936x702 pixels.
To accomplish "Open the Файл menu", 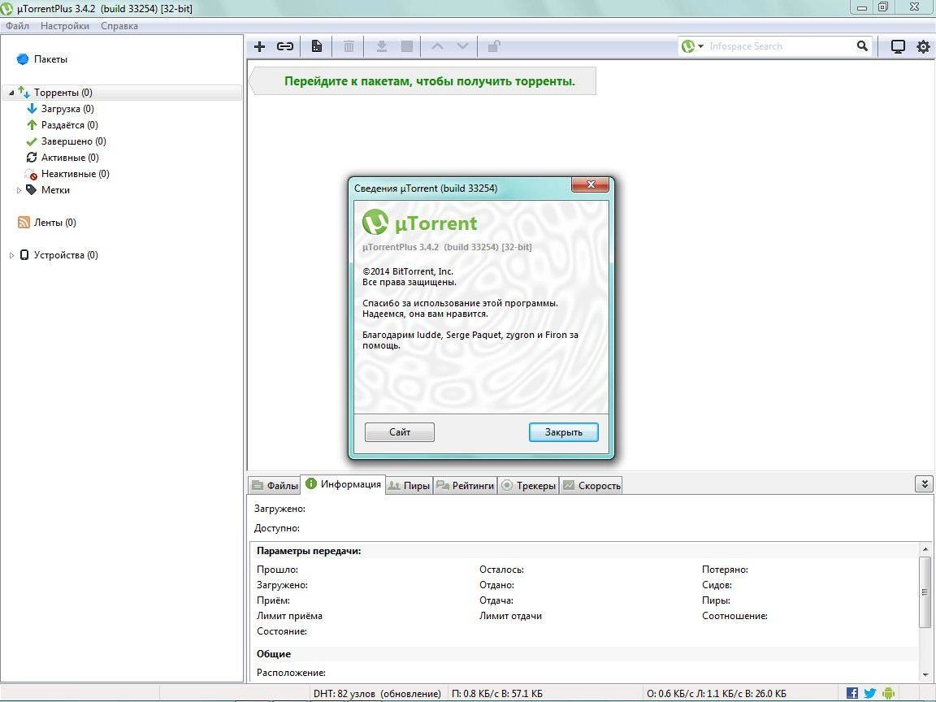I will click(x=17, y=26).
